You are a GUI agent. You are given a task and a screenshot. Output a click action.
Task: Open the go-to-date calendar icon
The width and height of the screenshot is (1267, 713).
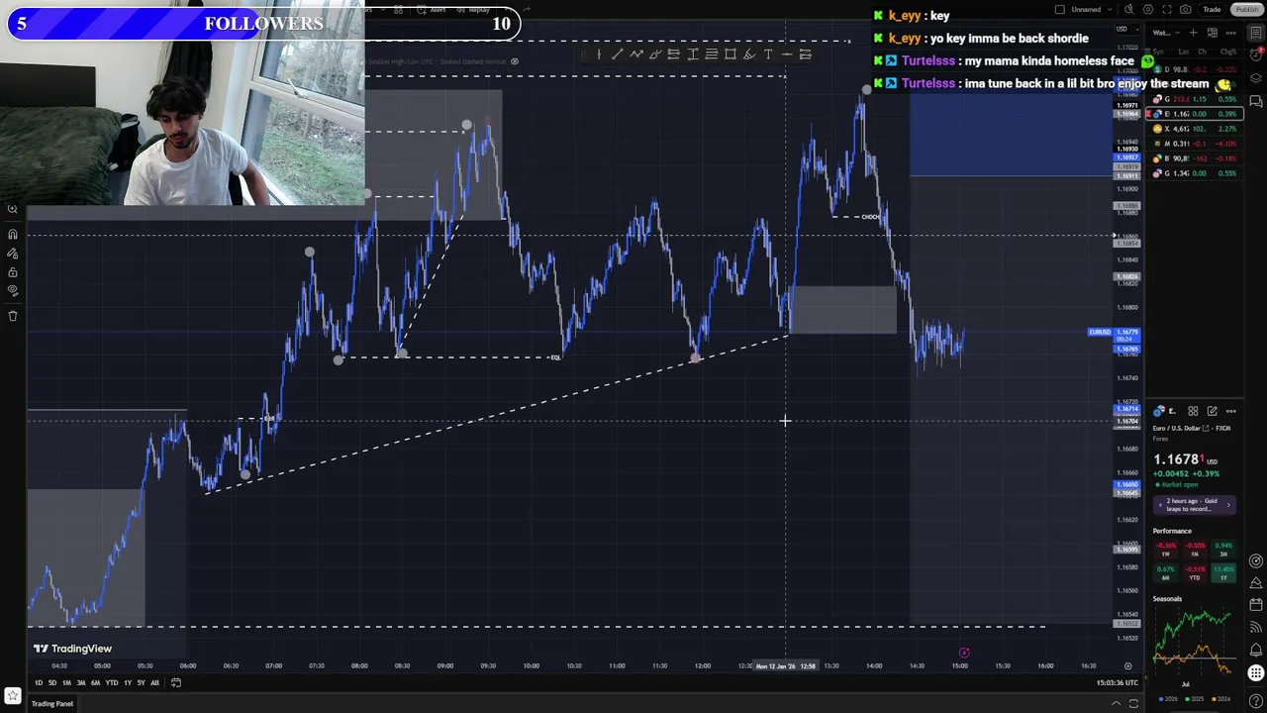point(176,682)
